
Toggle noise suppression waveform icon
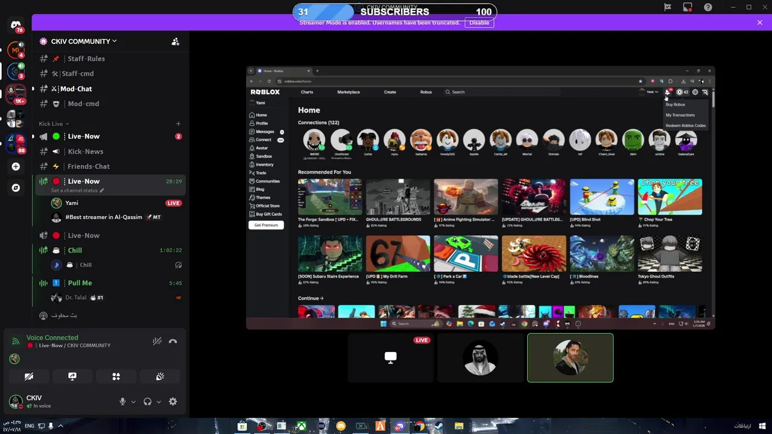click(157, 341)
